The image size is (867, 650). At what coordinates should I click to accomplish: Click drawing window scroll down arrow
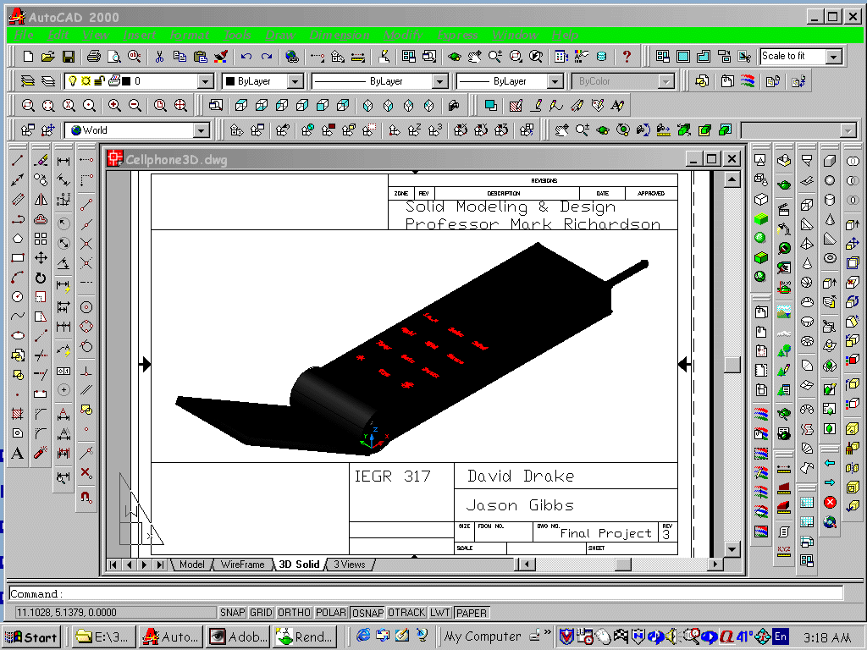732,548
